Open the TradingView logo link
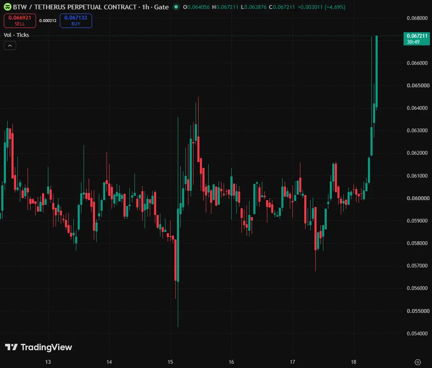Screen dimensions: 432x368 [39, 347]
